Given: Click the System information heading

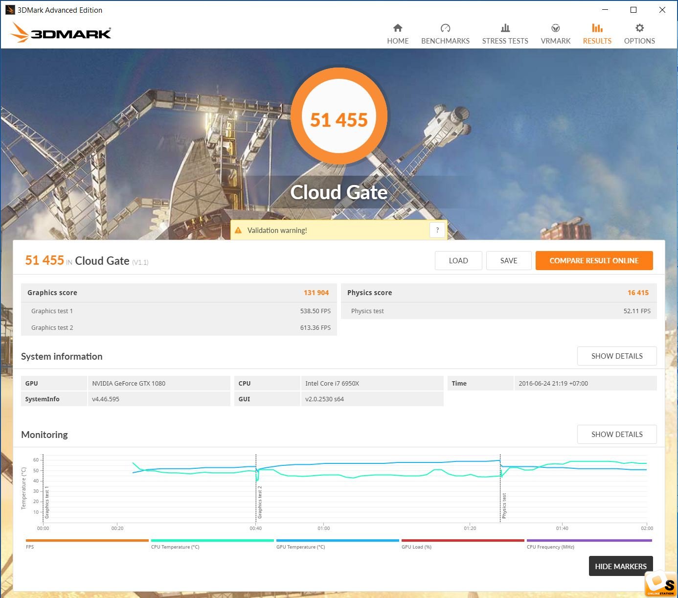Looking at the screenshot, I should [62, 356].
